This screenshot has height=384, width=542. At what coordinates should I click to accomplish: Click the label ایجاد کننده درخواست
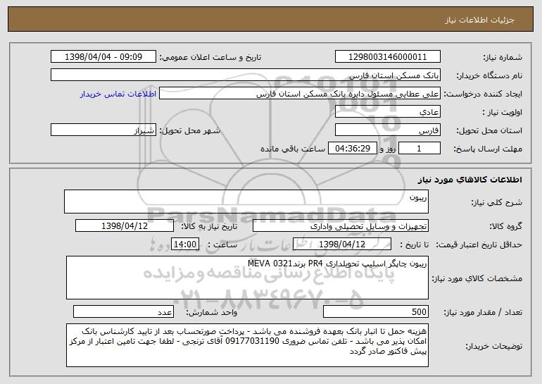coord(483,94)
